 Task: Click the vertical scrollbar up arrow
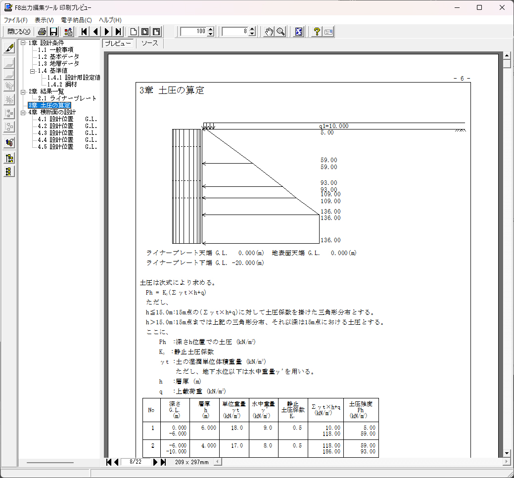click(x=507, y=55)
